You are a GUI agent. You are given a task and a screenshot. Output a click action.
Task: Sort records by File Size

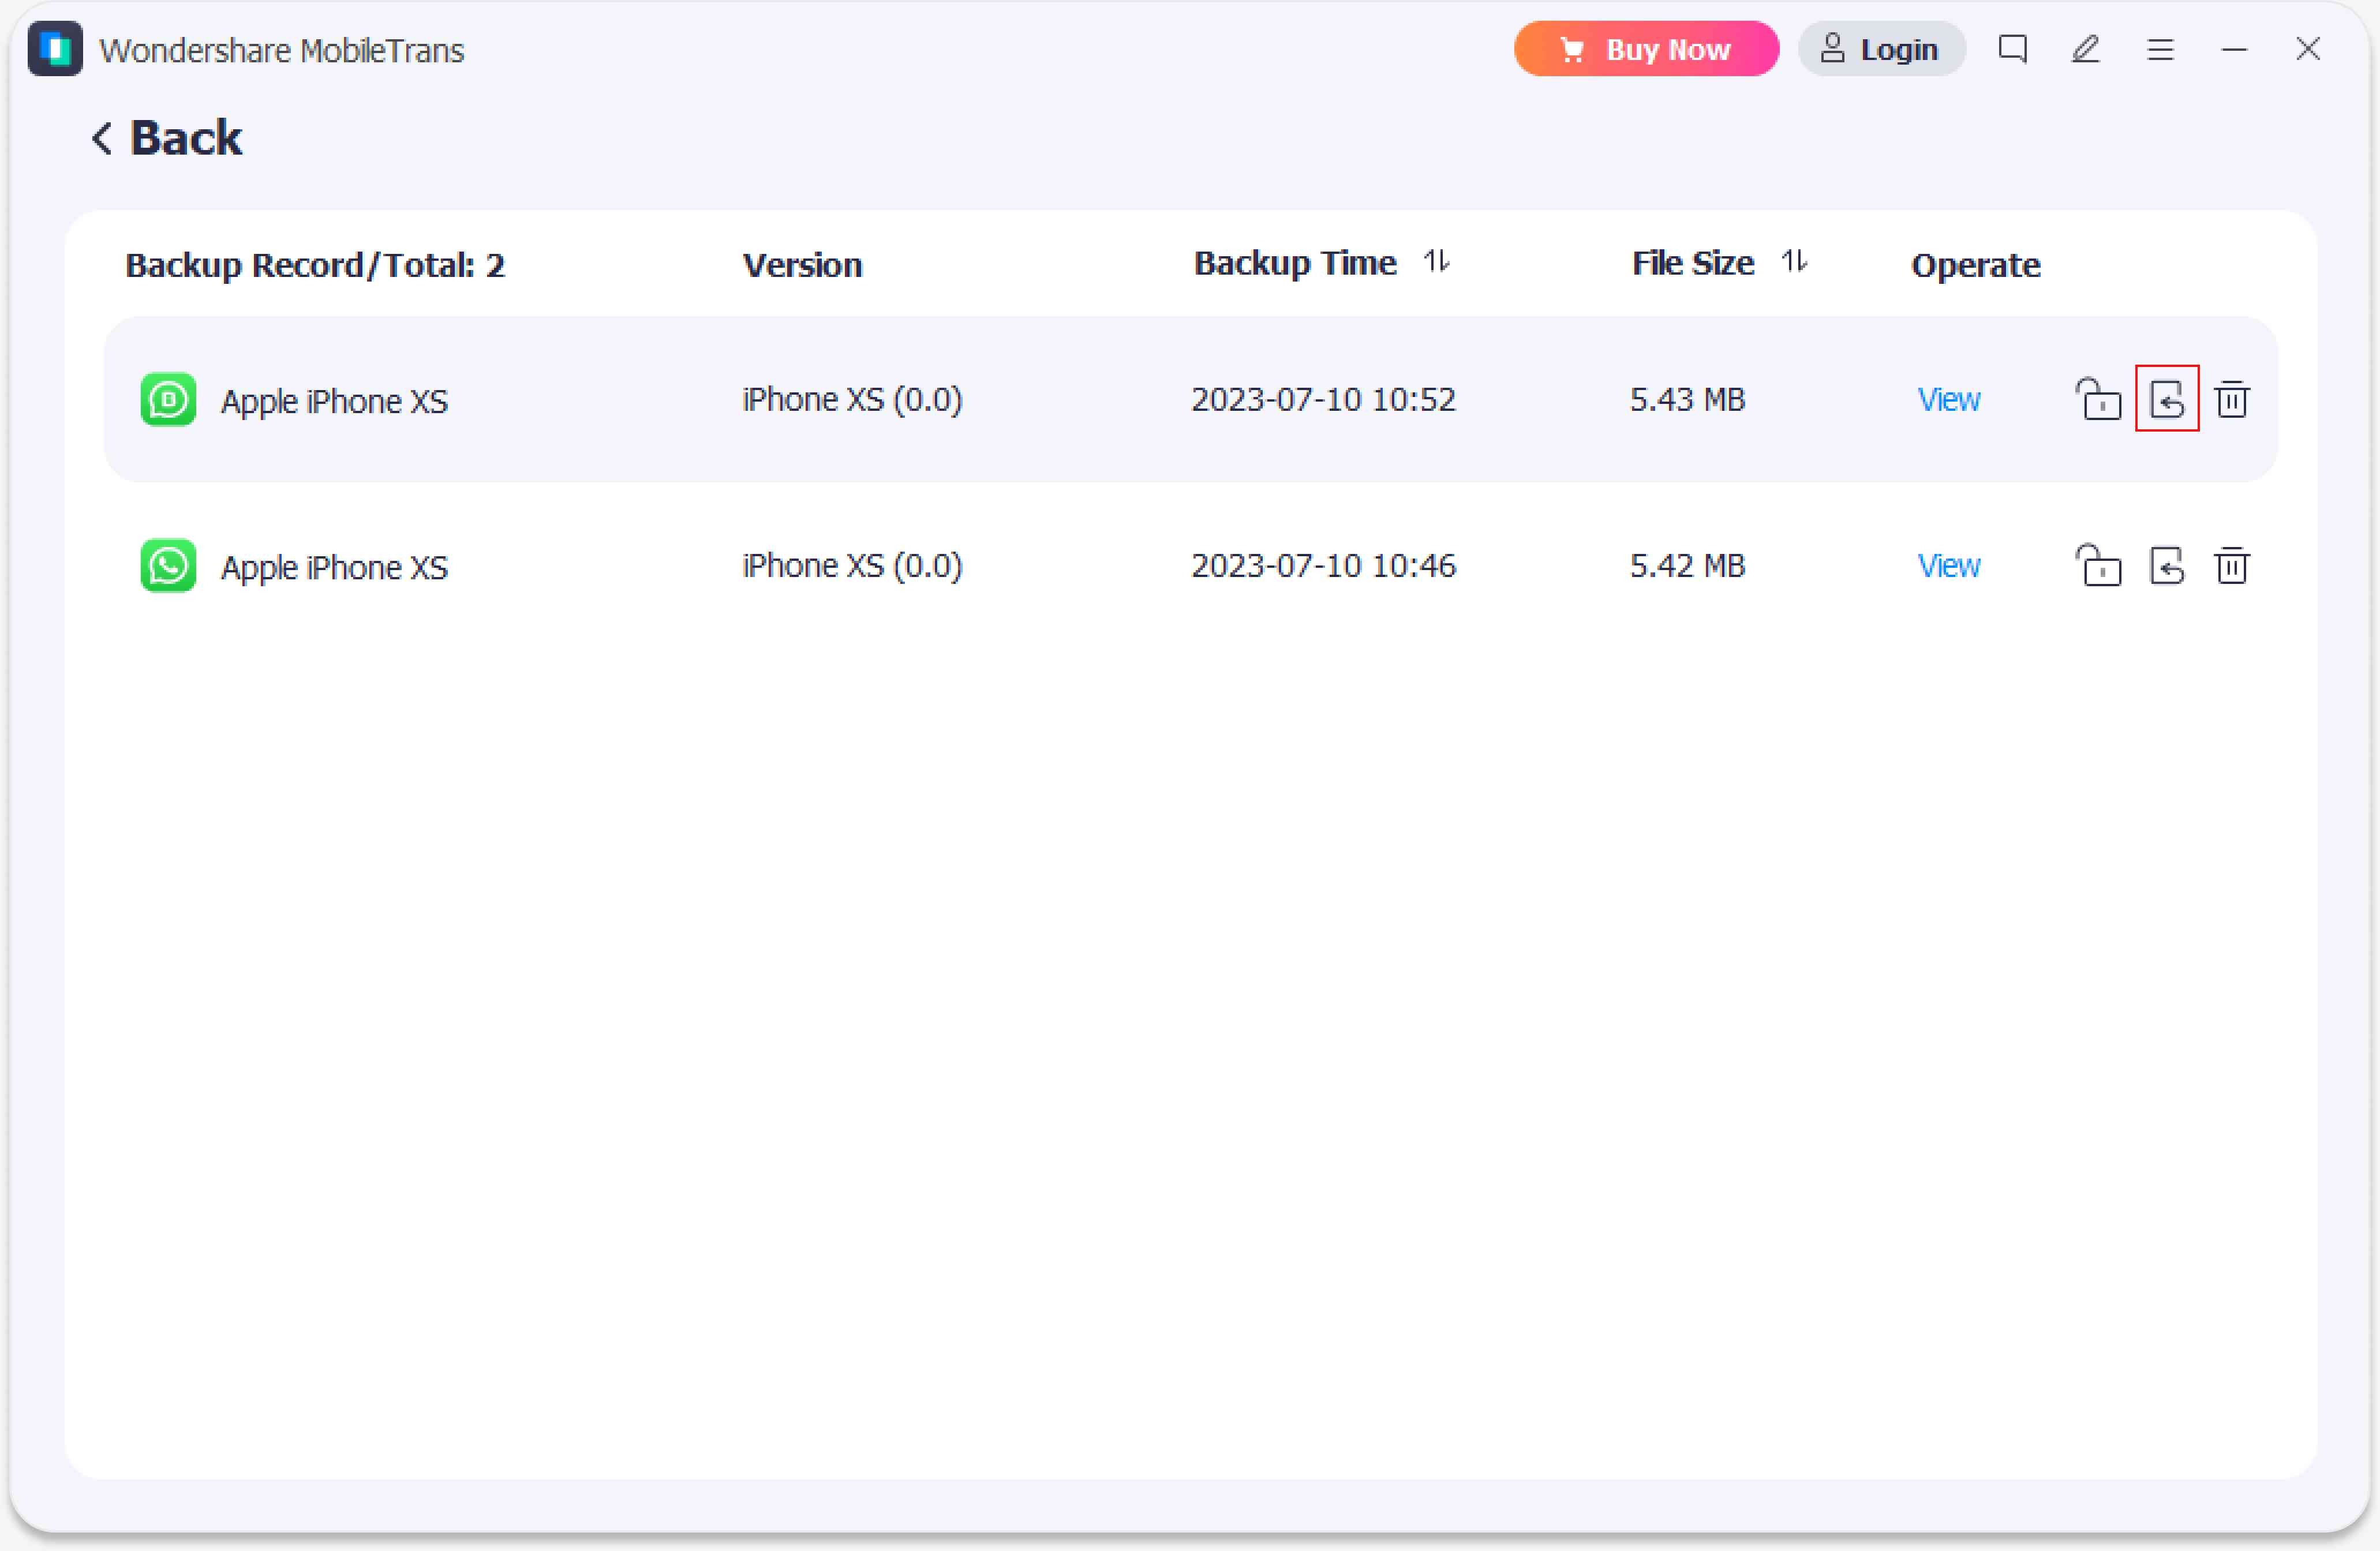1795,262
